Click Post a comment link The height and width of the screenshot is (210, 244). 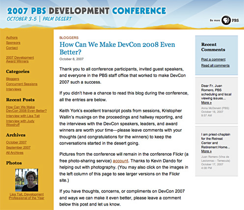coord(214,59)
